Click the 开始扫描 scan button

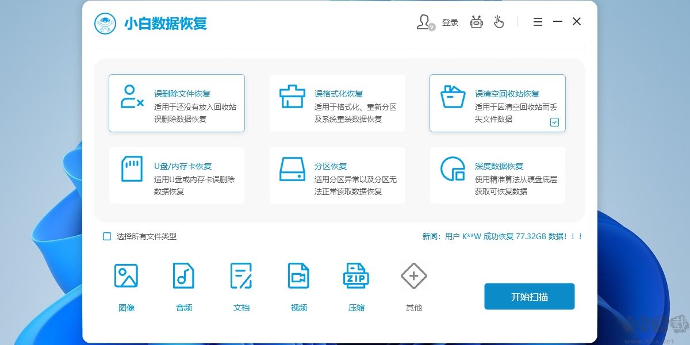click(529, 296)
